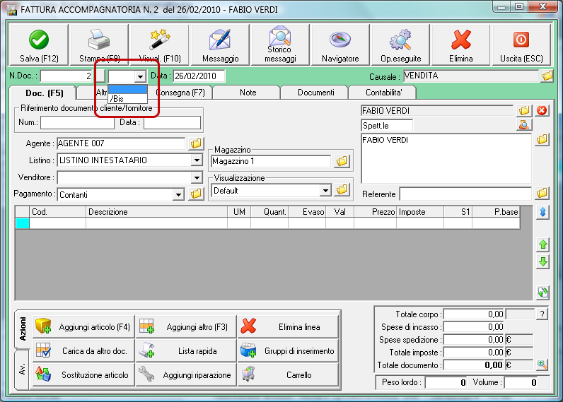Screen dimensions: 563x402
Task: Open the Causale folder lookup icon
Action: point(547,76)
